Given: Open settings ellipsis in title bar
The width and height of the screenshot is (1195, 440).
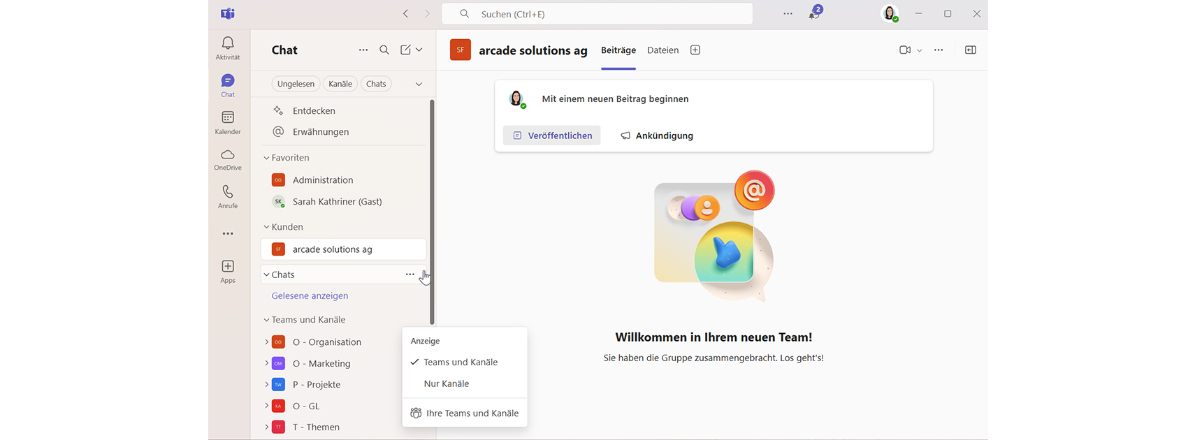Looking at the screenshot, I should [788, 14].
